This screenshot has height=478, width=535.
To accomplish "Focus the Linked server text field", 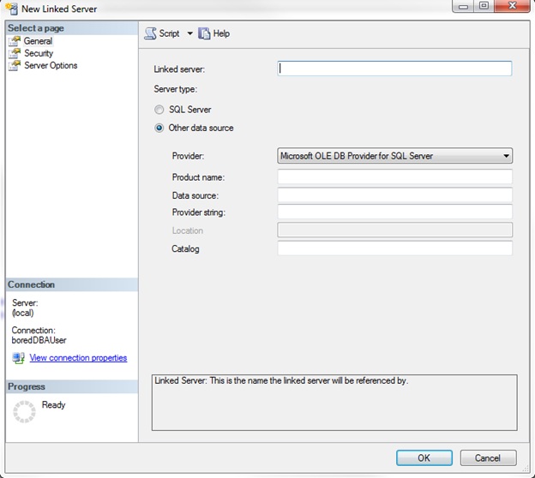I will [x=394, y=69].
